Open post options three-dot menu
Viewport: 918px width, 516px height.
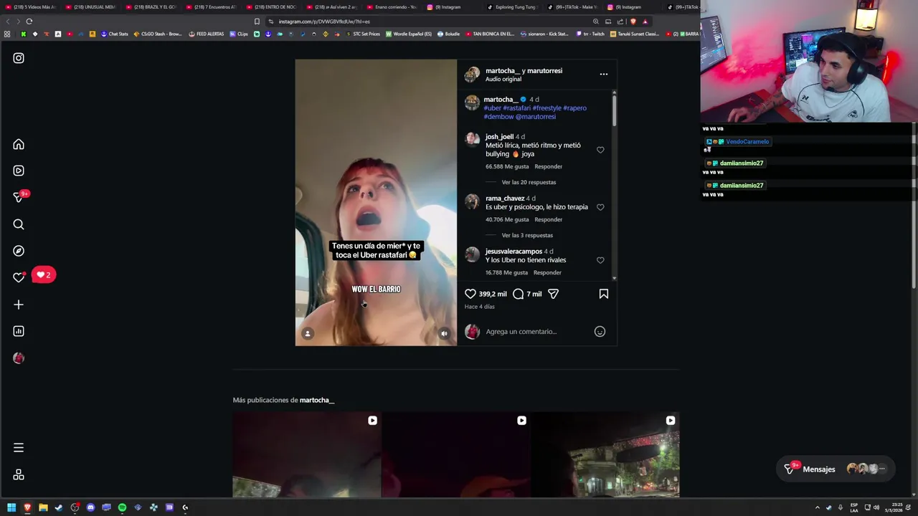click(x=603, y=74)
